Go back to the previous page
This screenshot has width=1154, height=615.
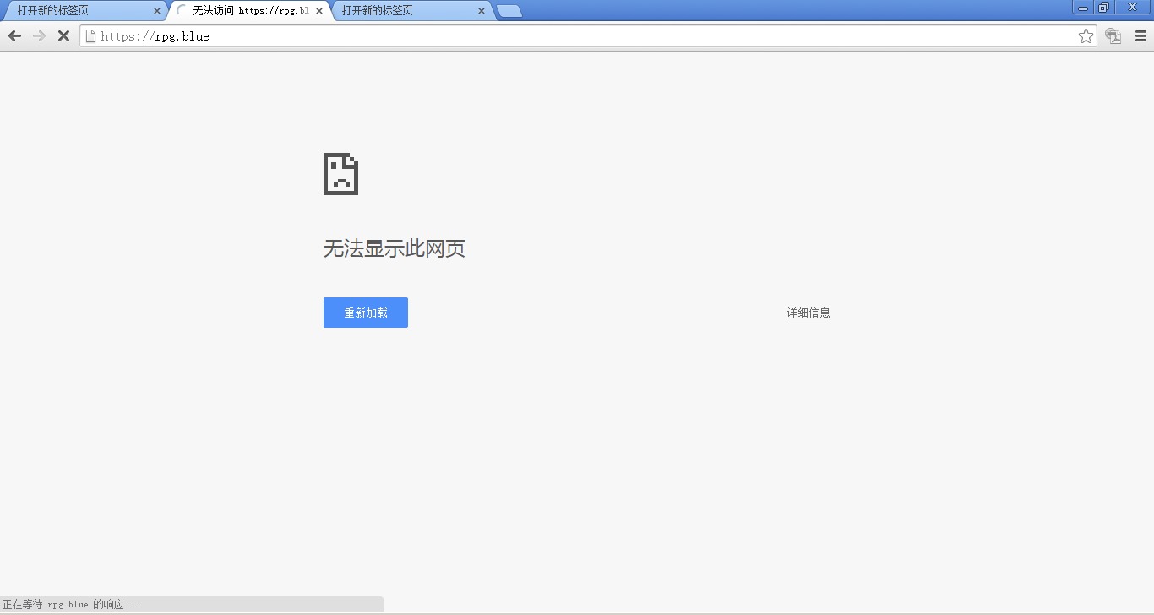(x=14, y=36)
